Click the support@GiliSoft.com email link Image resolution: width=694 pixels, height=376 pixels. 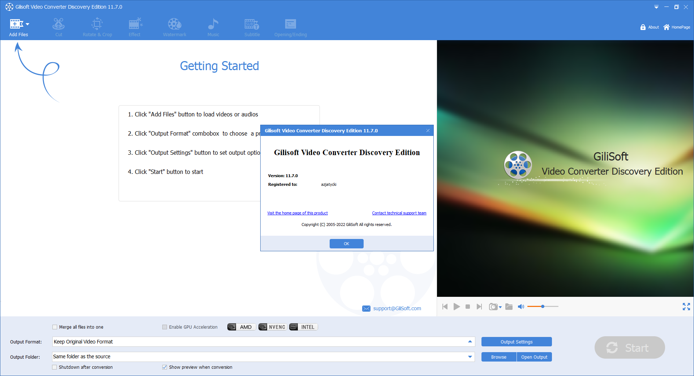pos(397,308)
